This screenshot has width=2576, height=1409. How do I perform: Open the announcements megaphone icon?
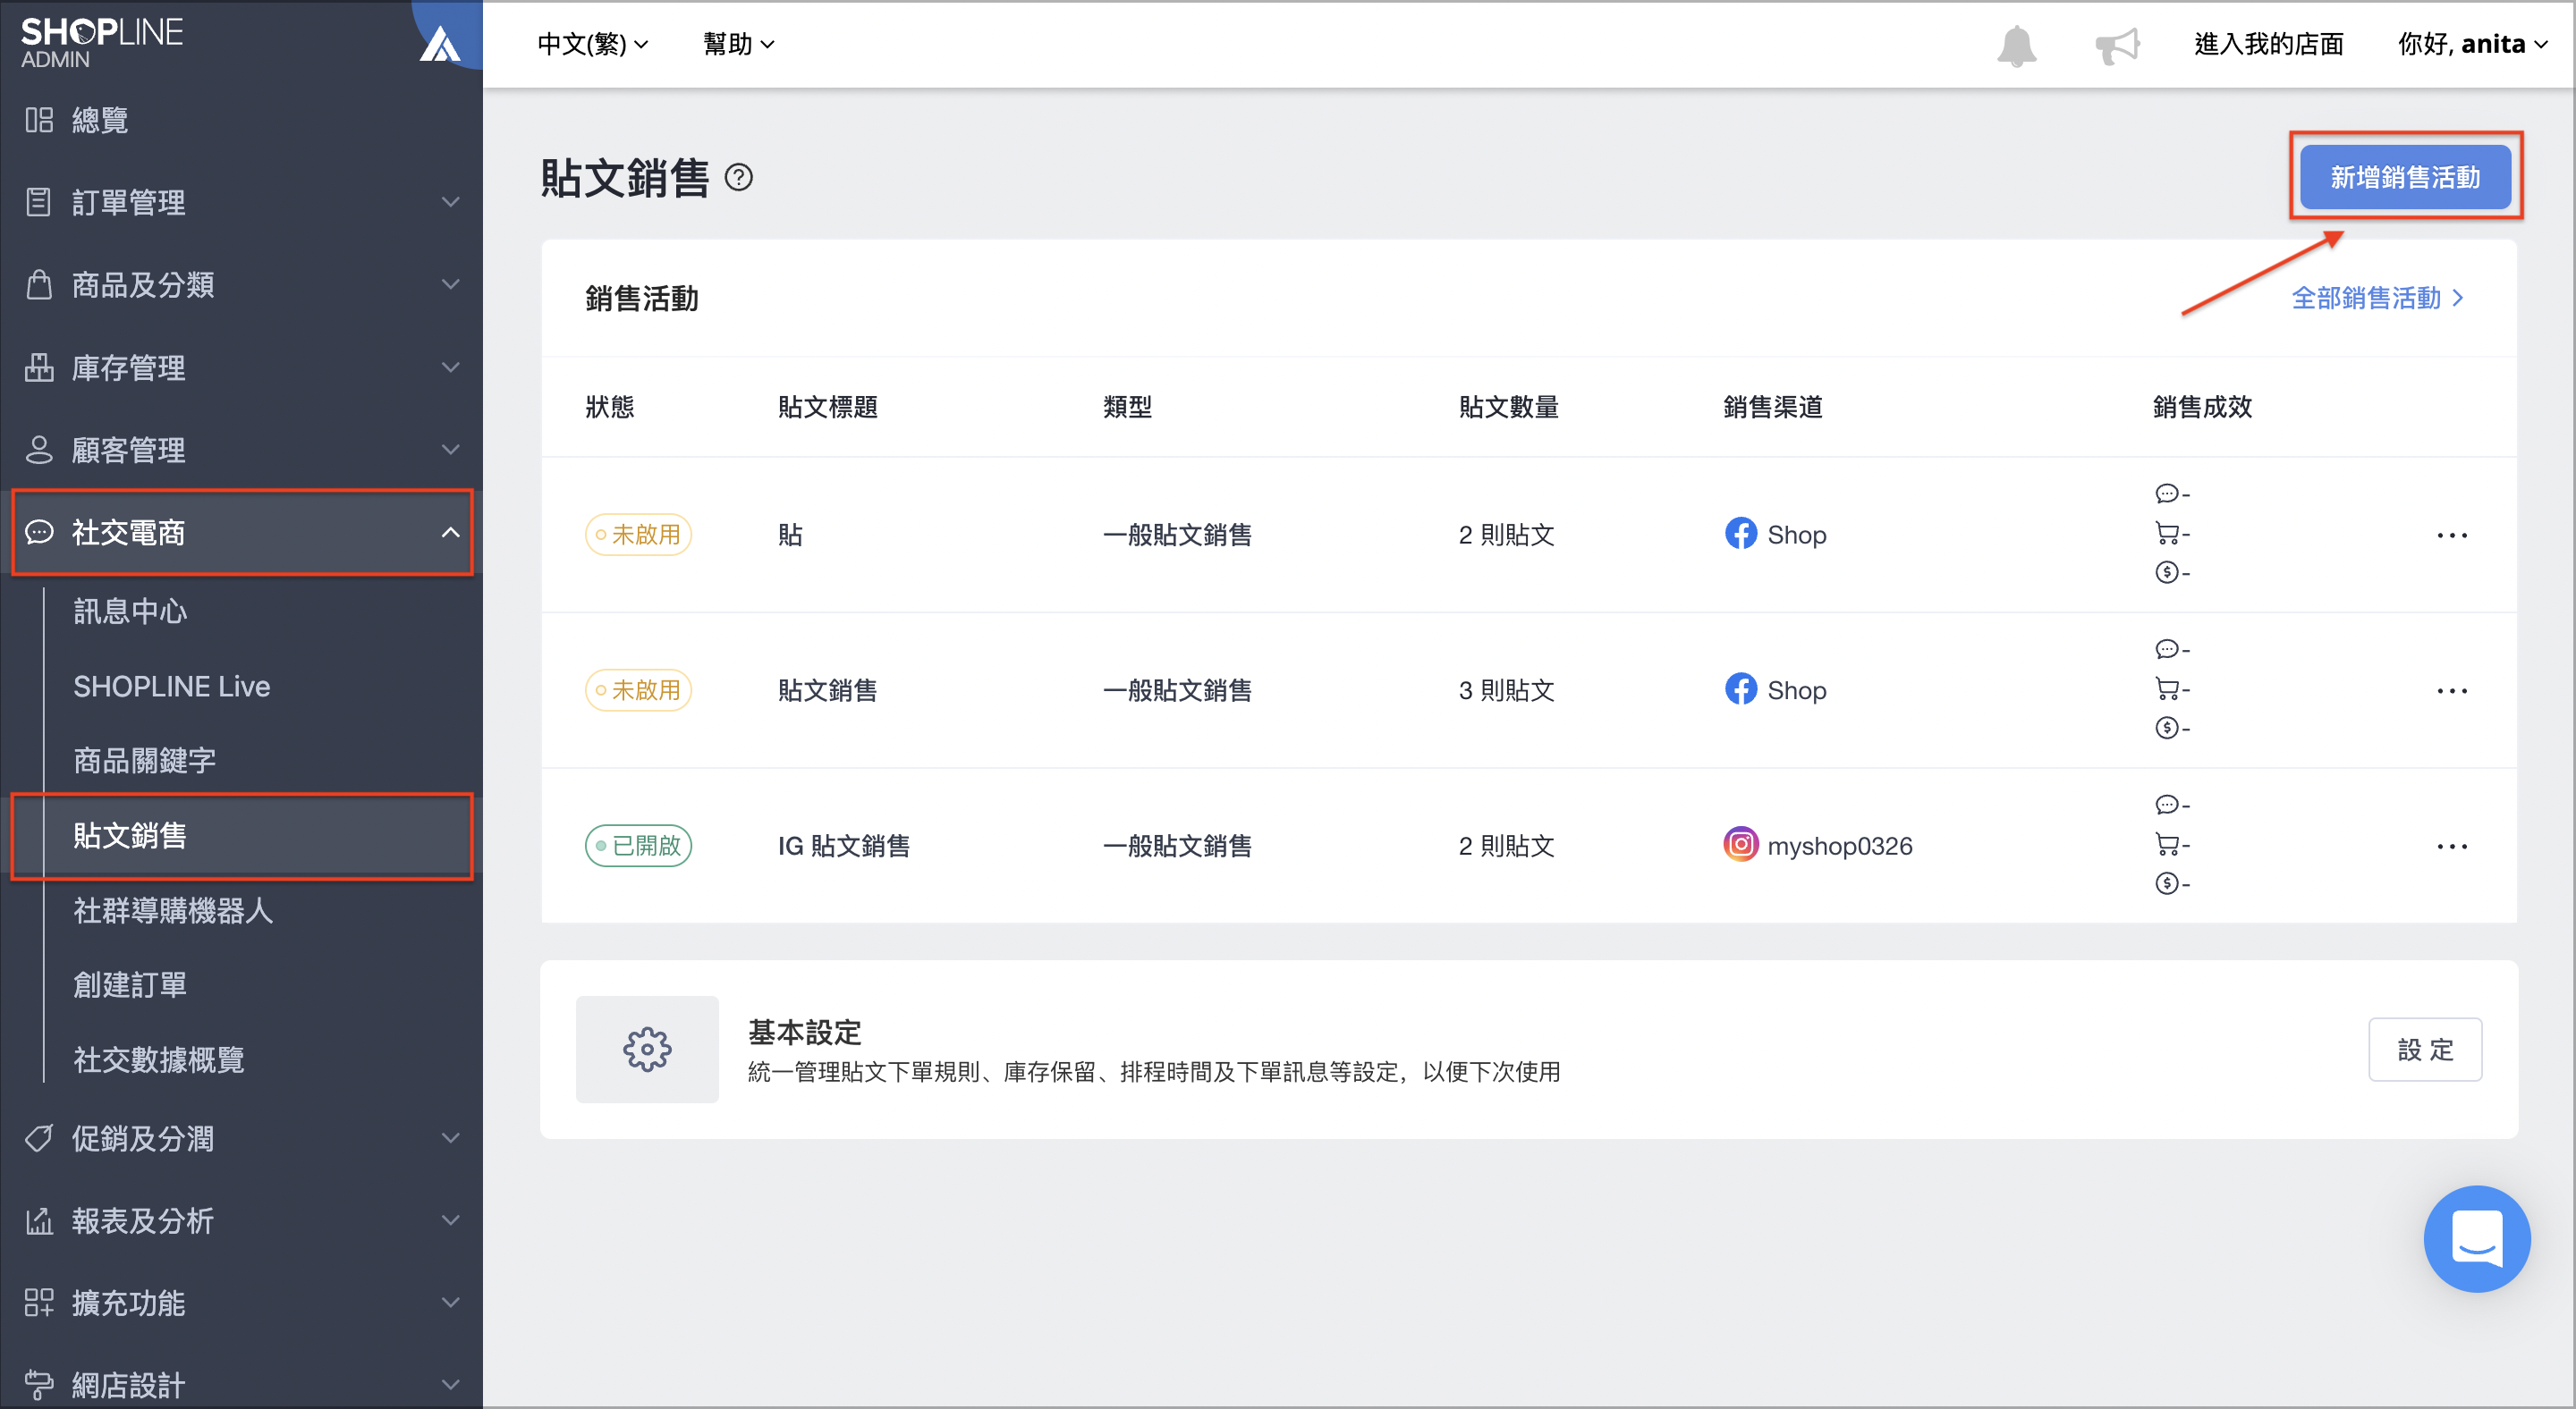[x=2117, y=45]
